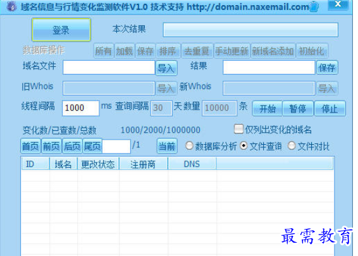Jump to the last page with 尾页
Screen dimensions: 358x256
tap(92, 146)
